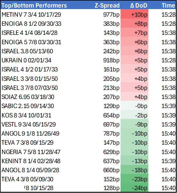
Task: Click the 918bp Z-Spread value
Action: coord(111,60)
